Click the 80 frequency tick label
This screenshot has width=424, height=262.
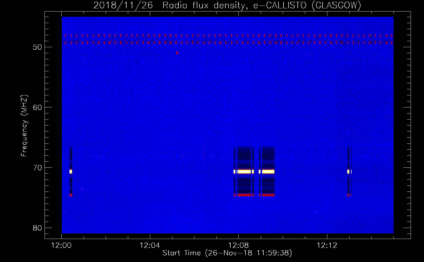click(x=37, y=228)
